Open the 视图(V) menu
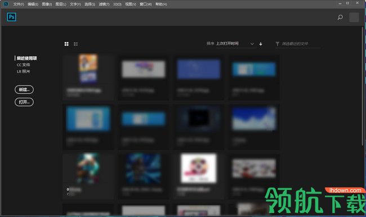 click(131, 4)
